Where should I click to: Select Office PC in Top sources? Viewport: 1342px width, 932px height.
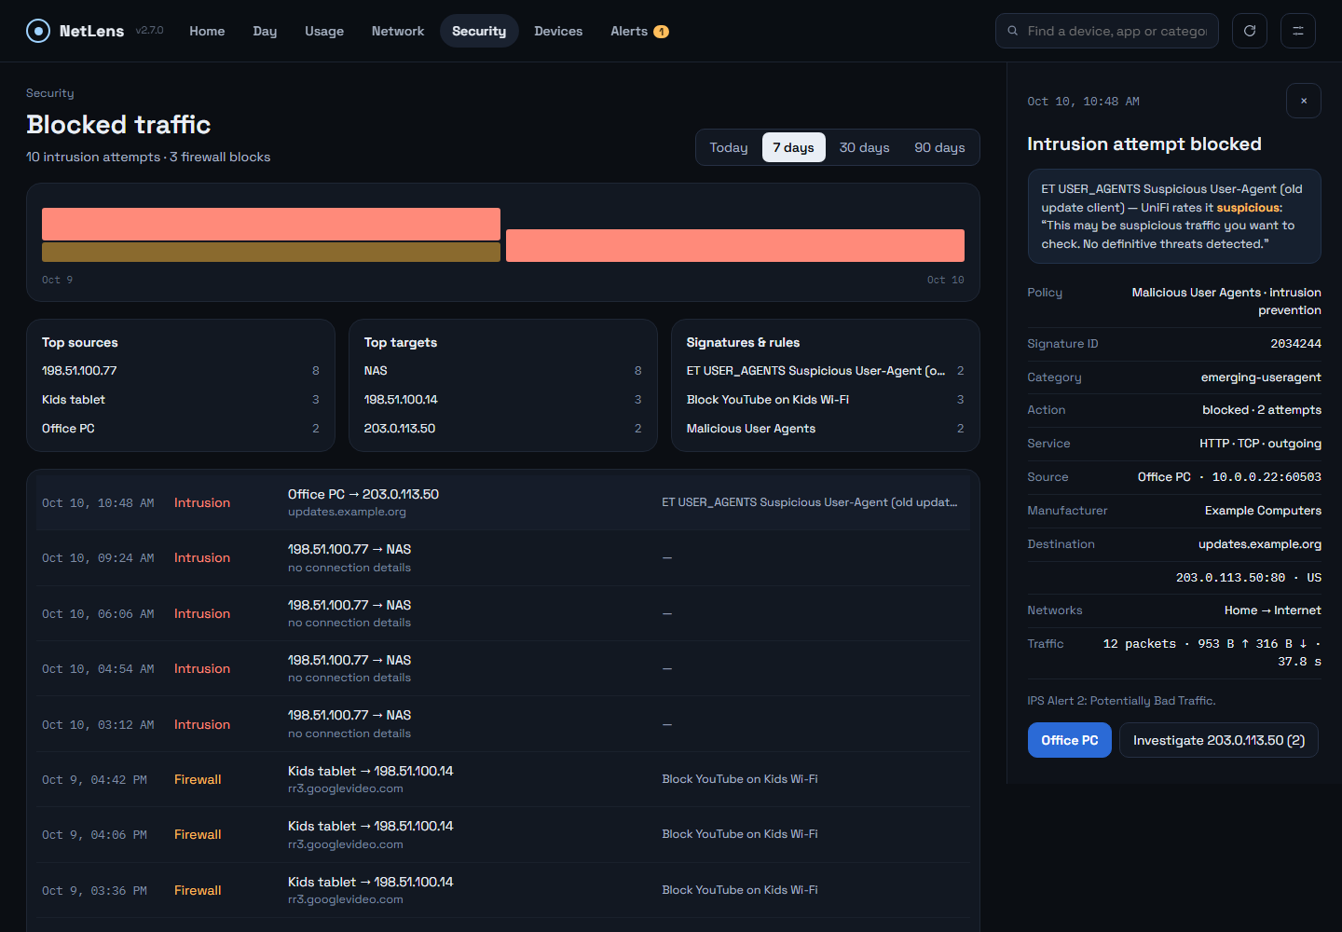click(x=181, y=429)
